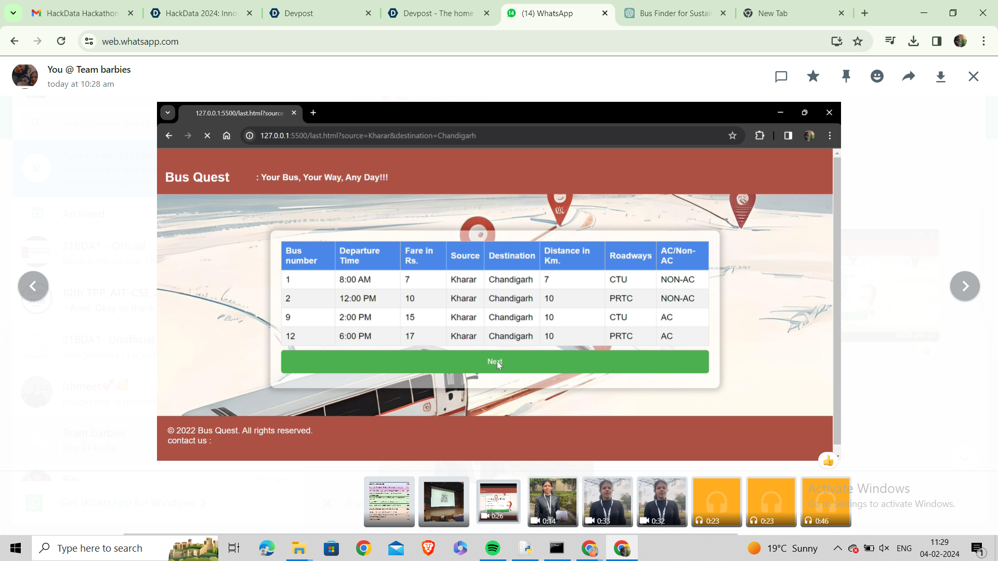Open the tab search dropdown

point(13,13)
